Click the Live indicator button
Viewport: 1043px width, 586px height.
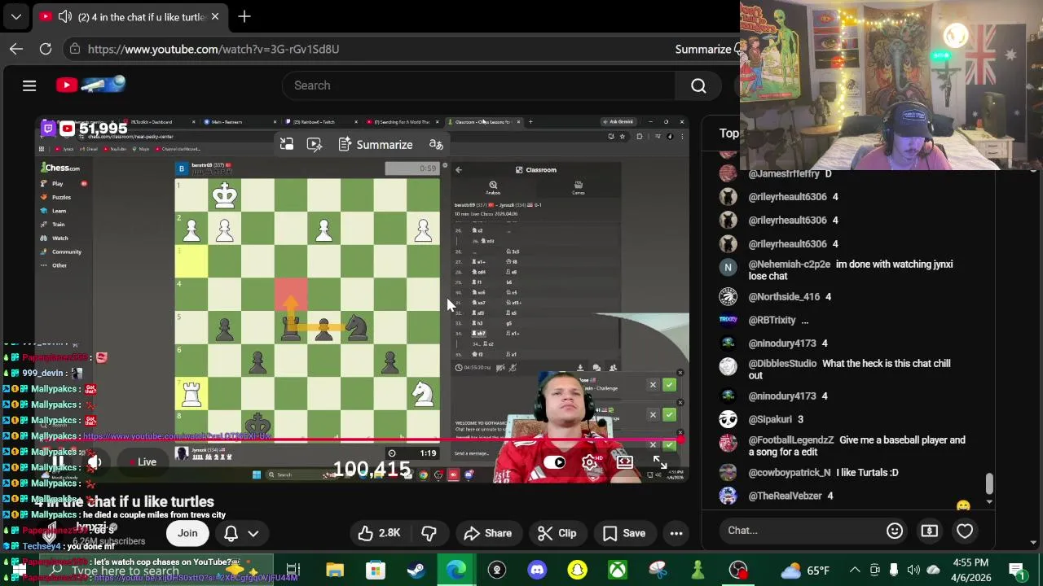[x=143, y=462]
